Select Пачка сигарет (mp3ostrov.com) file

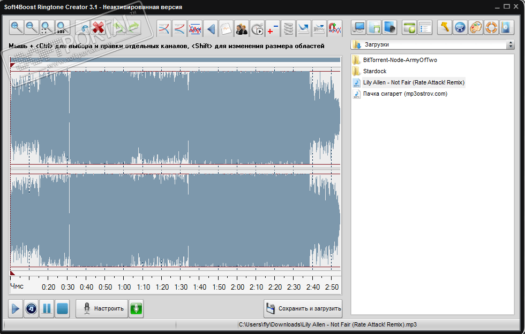400,94
